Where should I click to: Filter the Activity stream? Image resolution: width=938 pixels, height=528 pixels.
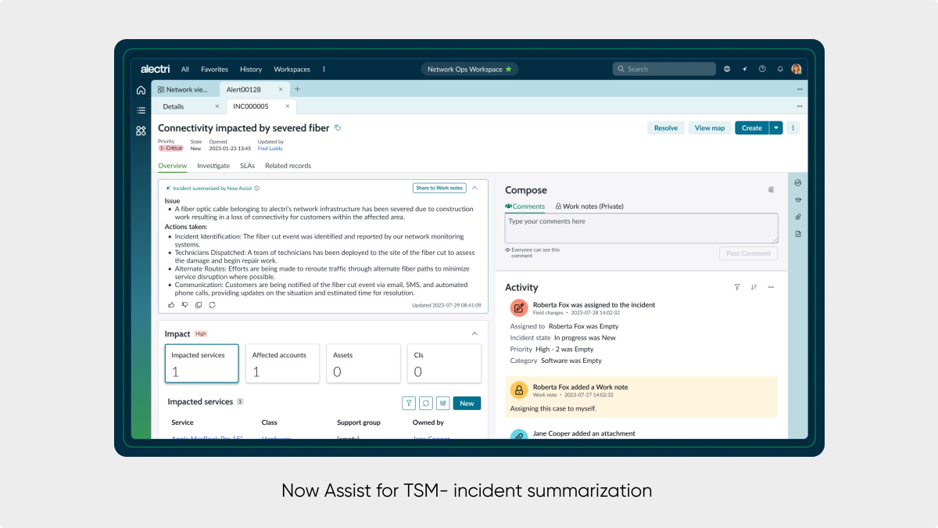point(736,287)
